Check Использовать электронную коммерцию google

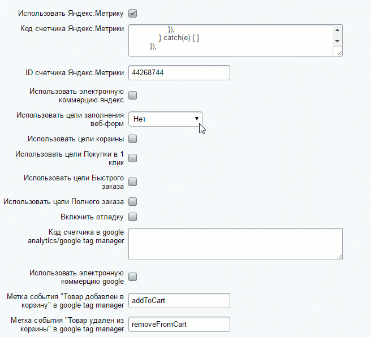133,276
